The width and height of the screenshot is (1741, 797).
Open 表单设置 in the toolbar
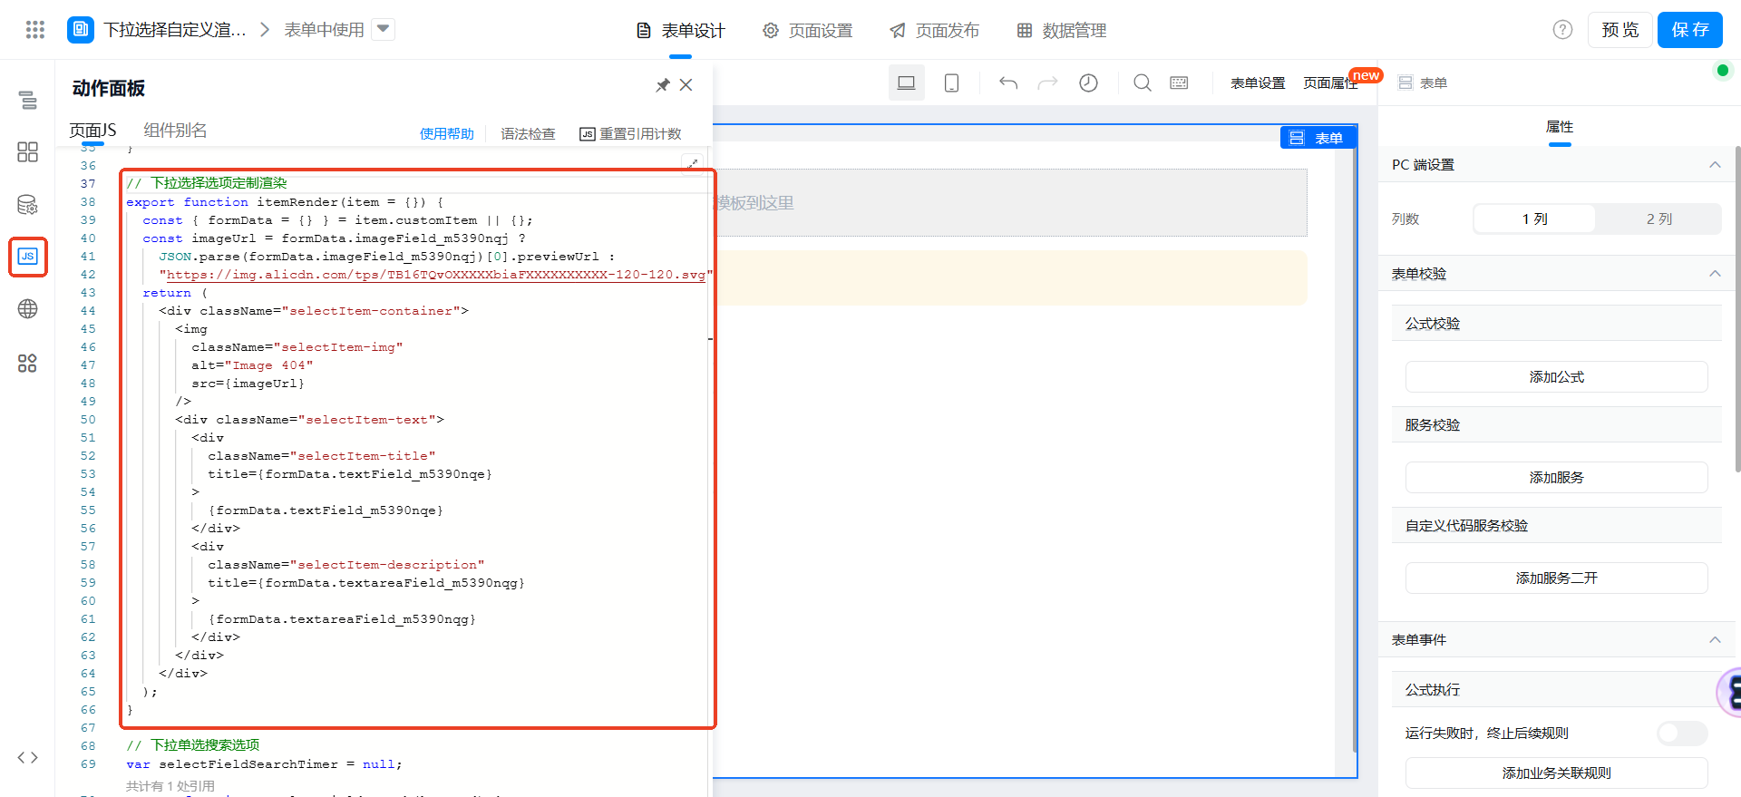(x=1258, y=83)
